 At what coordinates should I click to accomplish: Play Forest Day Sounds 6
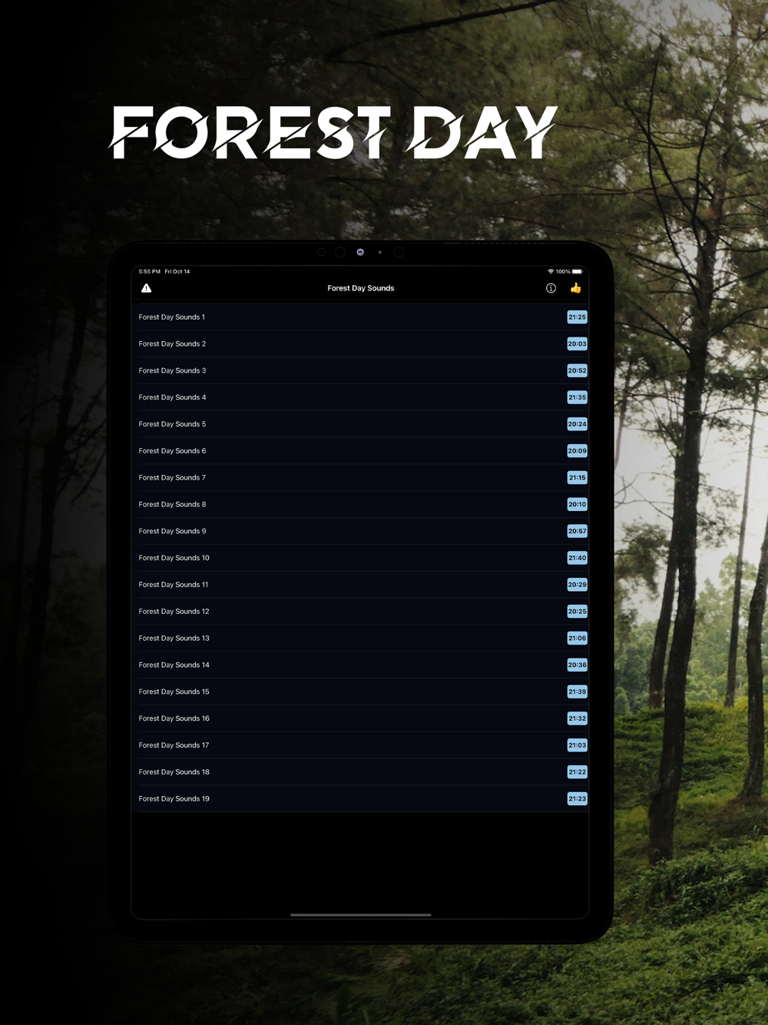pos(360,451)
